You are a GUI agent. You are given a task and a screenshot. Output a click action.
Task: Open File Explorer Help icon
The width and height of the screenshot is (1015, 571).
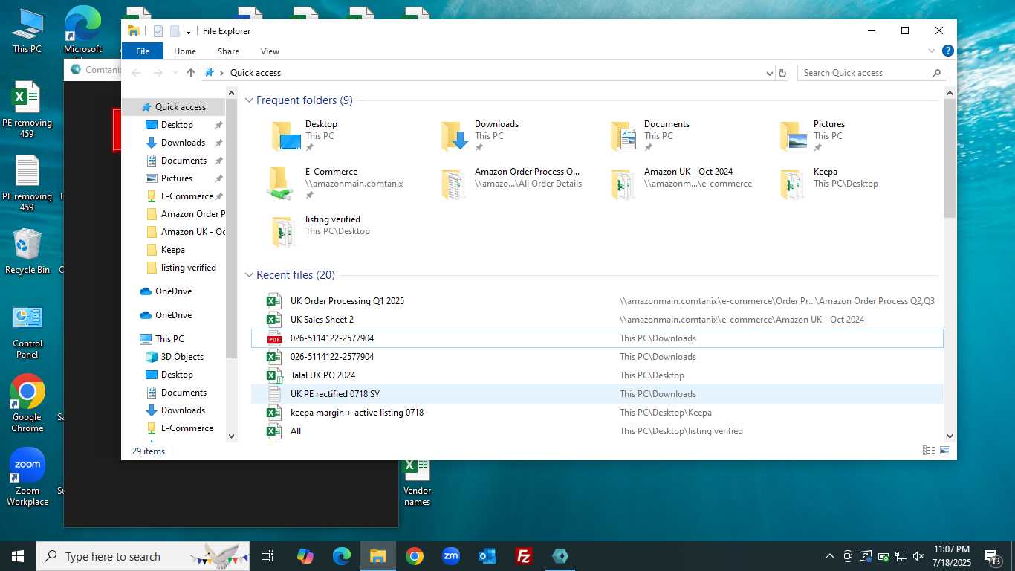click(947, 51)
